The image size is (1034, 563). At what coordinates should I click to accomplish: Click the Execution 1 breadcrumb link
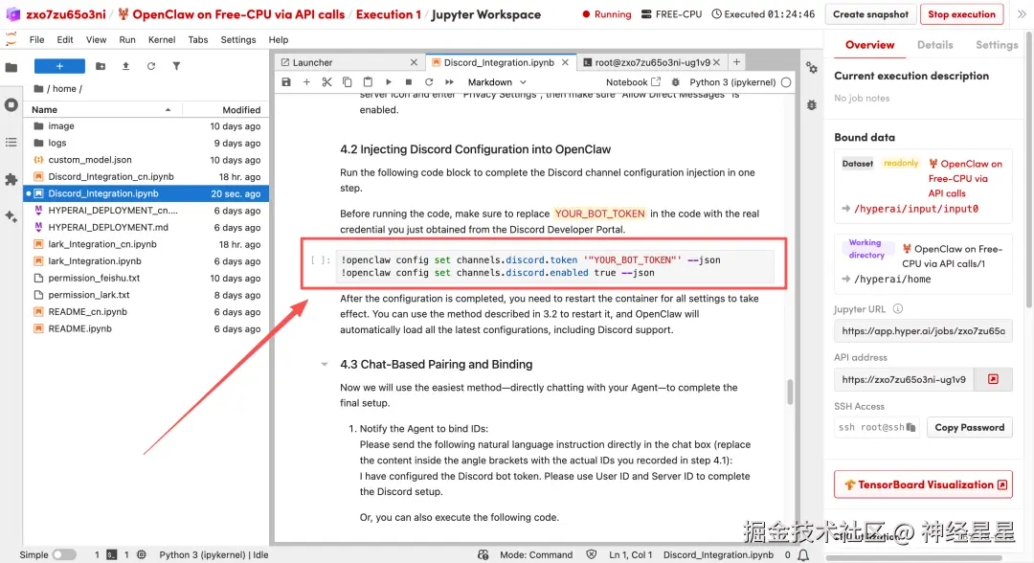[389, 13]
